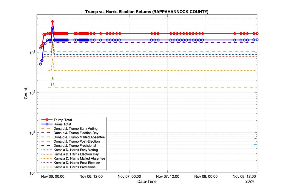Click the last red Trump Total marker at right edge

click(x=257, y=34)
